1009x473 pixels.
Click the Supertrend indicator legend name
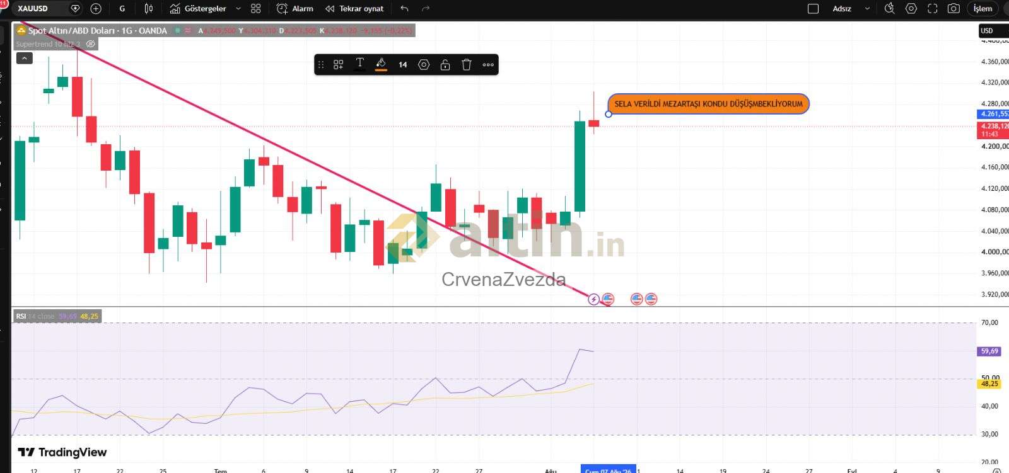[x=48, y=44]
